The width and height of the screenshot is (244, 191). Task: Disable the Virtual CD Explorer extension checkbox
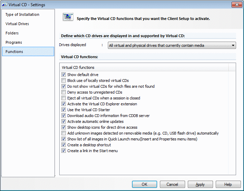63,104
